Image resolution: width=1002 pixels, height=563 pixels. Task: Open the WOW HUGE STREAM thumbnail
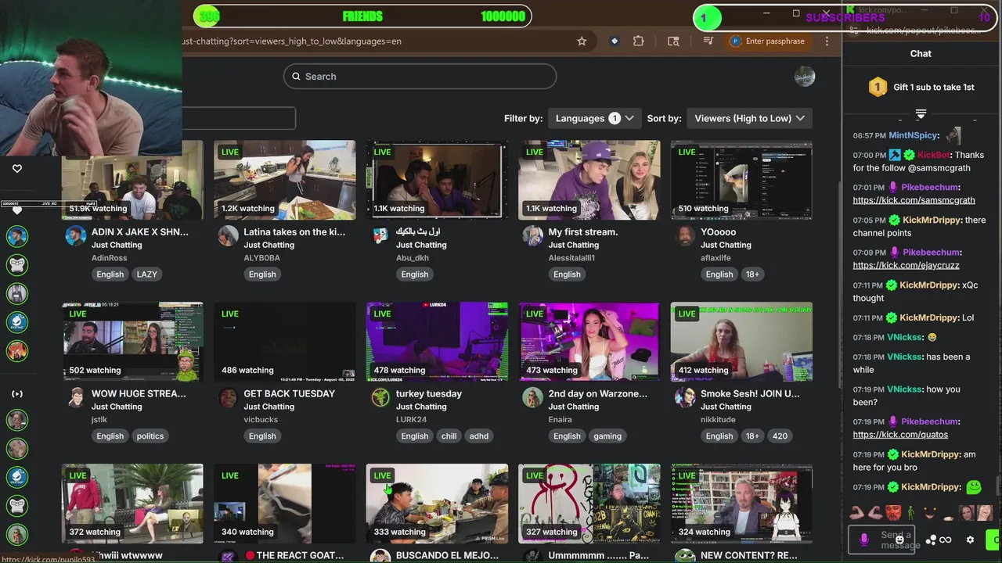[x=132, y=342]
